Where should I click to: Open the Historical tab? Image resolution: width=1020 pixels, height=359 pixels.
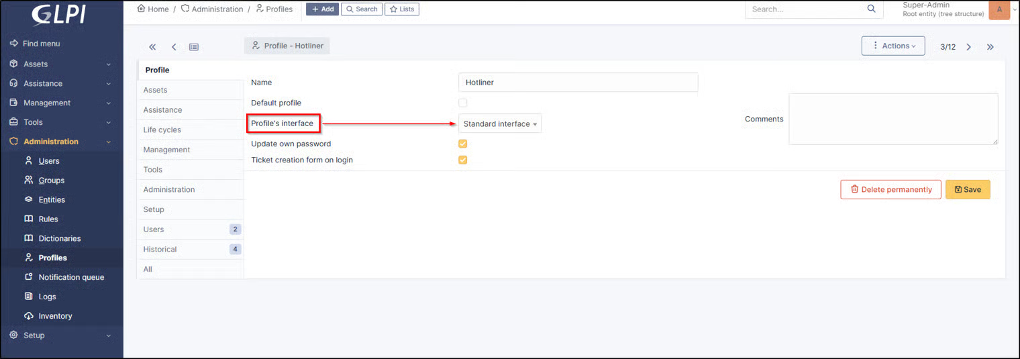click(191, 249)
